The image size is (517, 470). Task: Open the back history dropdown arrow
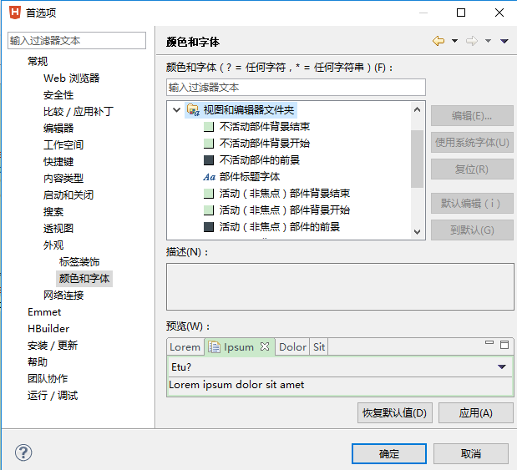pyautogui.click(x=454, y=41)
